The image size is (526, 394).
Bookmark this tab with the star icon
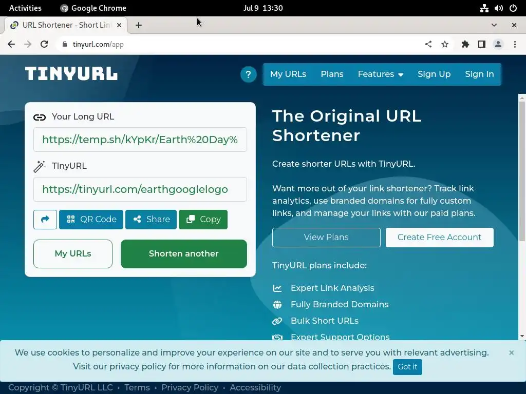(x=445, y=44)
